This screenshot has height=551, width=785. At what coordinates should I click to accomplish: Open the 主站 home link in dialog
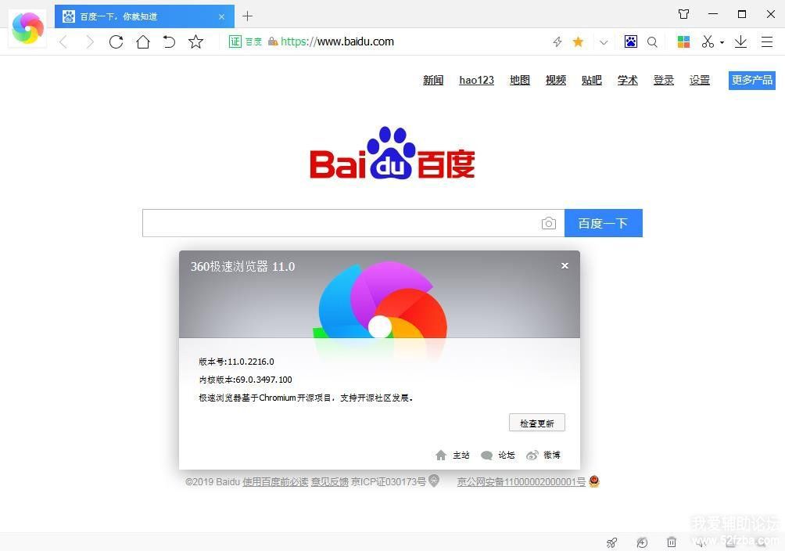453,456
